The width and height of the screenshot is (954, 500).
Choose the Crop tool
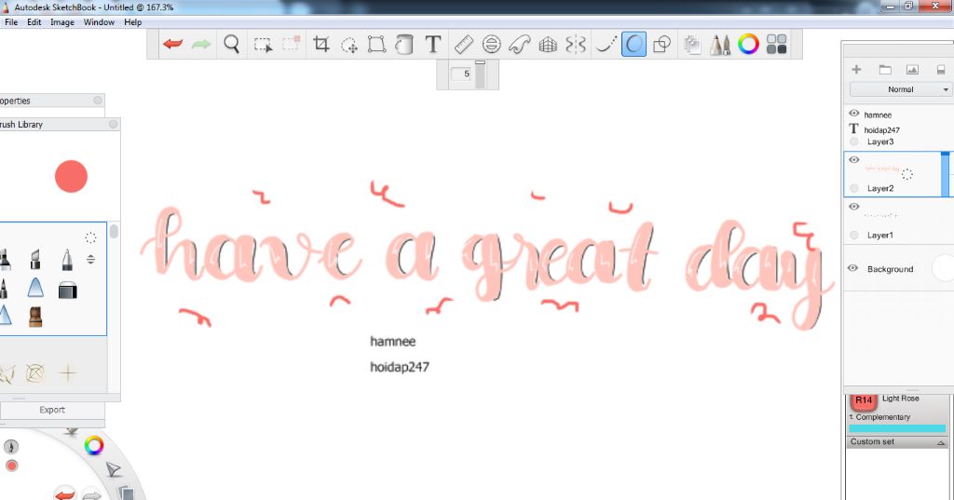320,44
